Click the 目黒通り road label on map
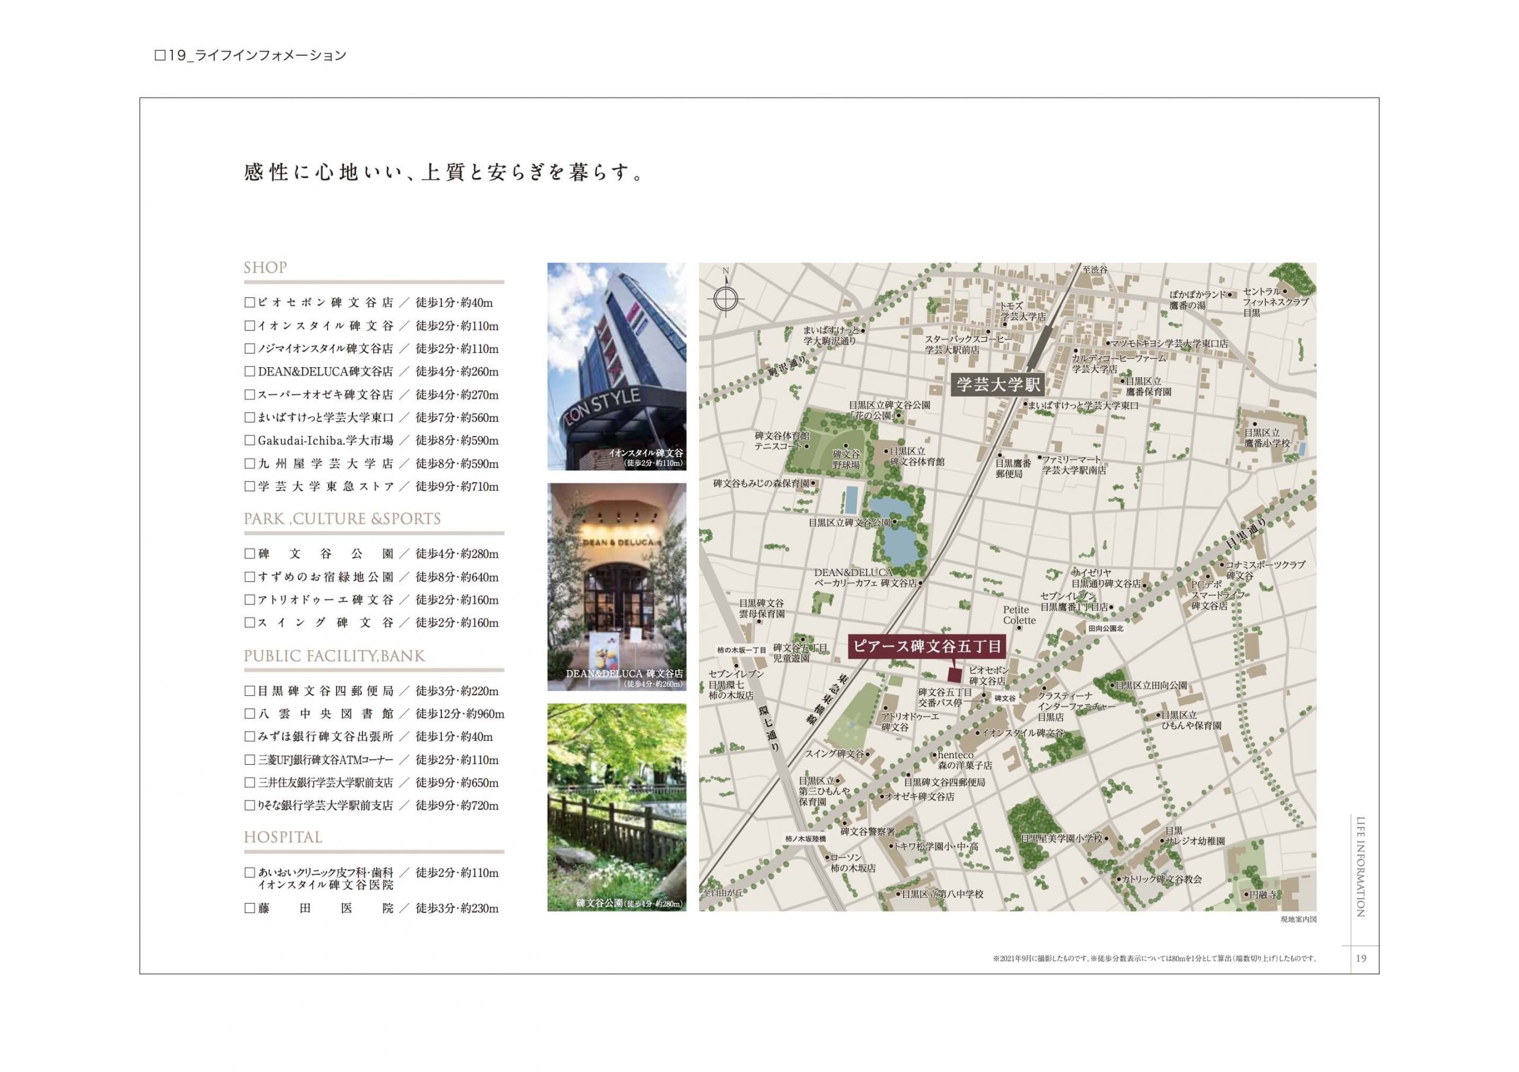Image resolution: width=1519 pixels, height=1072 pixels. coord(1246,532)
